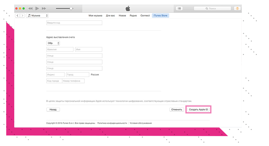Go back with the left chevron
Image resolution: width=269 pixels, height=146 pixels.
(17, 15)
